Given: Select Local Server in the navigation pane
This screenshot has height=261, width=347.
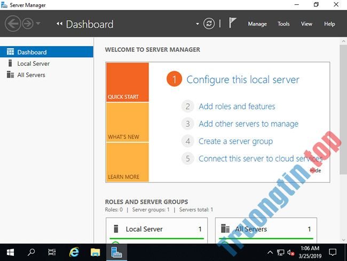Looking at the screenshot, I should [46, 64].
